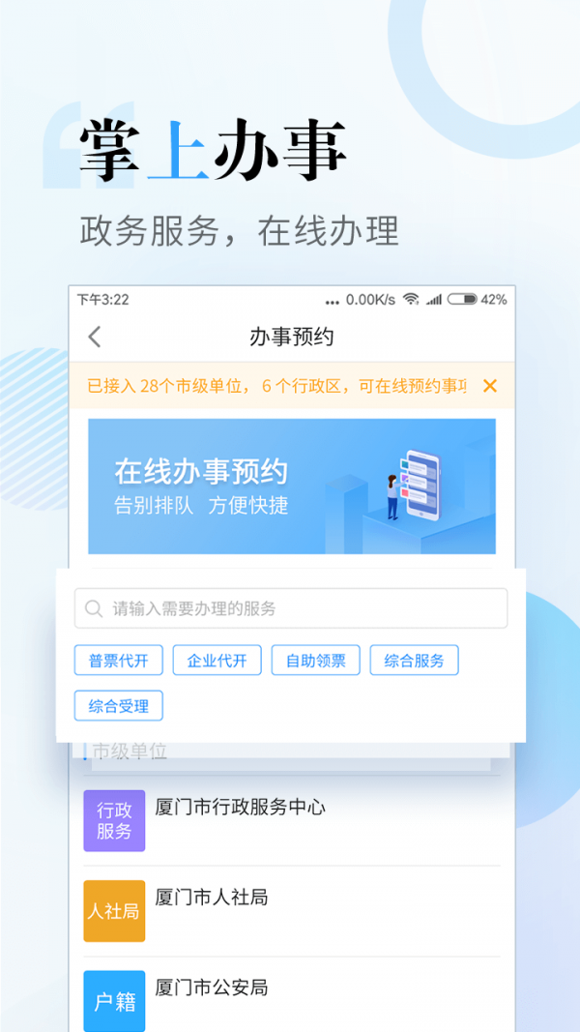Focus the service search input field

coord(291,608)
